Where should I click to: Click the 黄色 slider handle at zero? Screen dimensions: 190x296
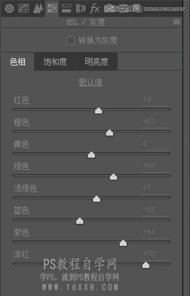(91, 155)
